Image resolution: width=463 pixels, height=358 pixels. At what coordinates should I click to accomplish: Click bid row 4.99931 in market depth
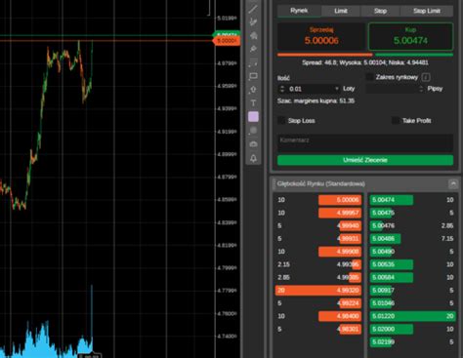coord(318,239)
